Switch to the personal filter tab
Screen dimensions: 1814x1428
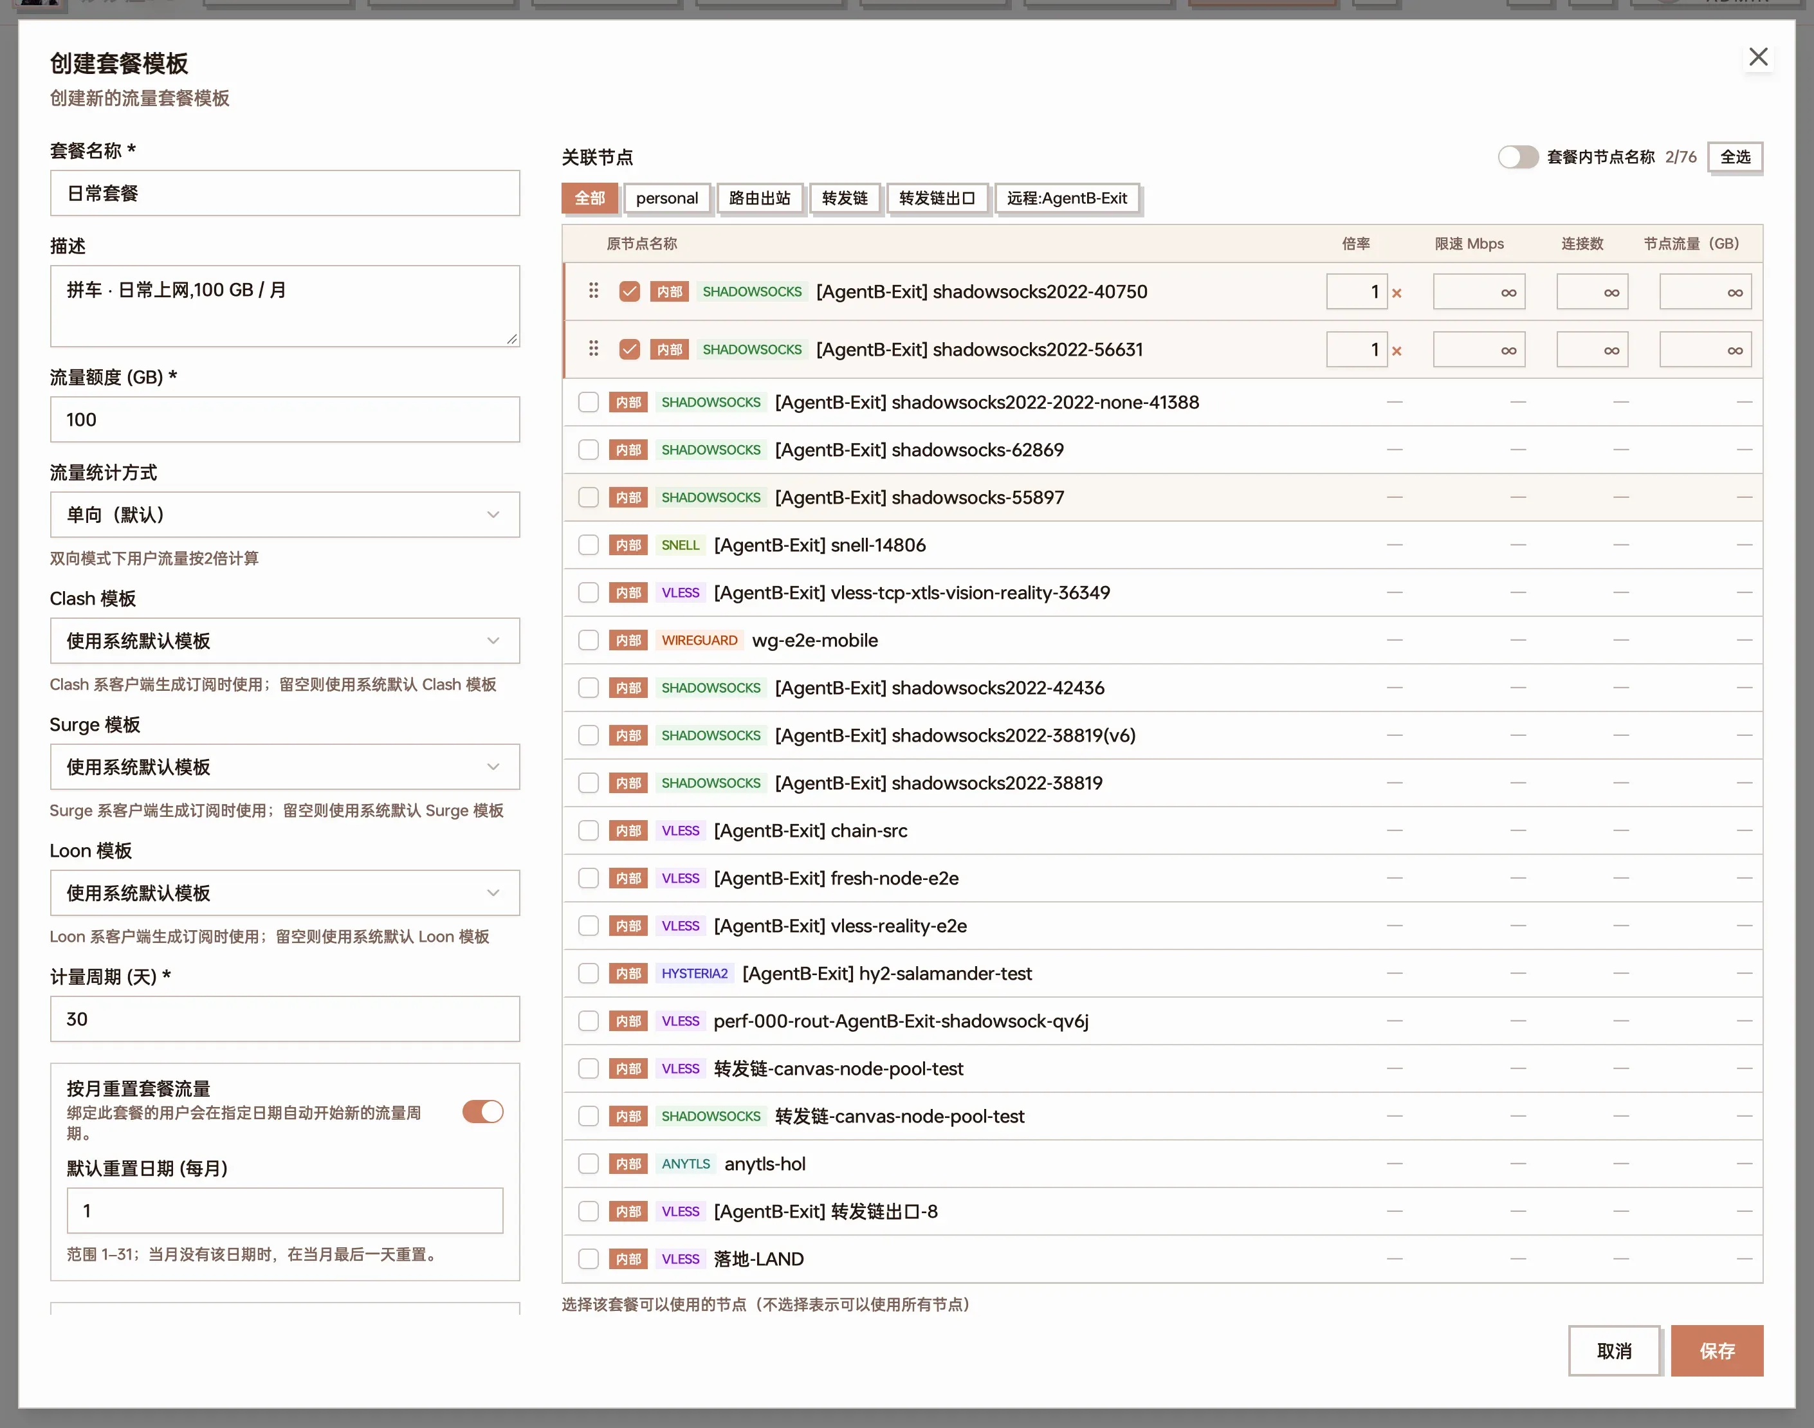pos(667,198)
